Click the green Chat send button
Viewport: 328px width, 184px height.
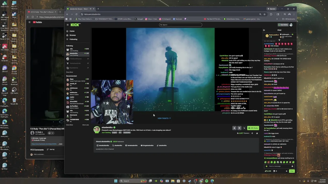292,171
